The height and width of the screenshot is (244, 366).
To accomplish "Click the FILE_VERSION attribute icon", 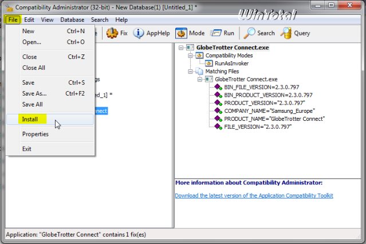I will click(218, 127).
